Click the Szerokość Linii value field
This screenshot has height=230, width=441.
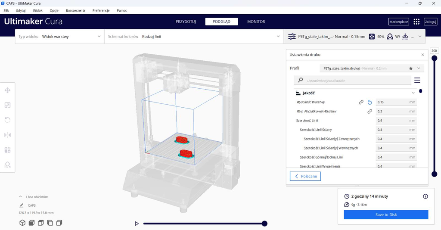coord(396,121)
